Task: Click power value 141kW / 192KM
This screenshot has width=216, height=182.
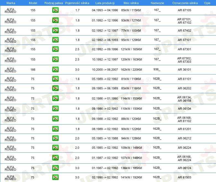Action: (131, 177)
